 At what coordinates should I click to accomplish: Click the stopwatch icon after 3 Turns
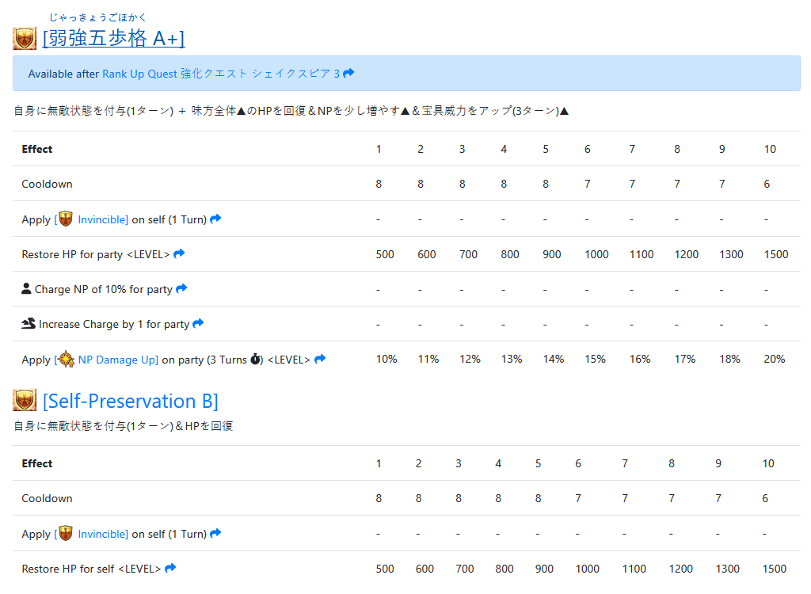coord(256,359)
